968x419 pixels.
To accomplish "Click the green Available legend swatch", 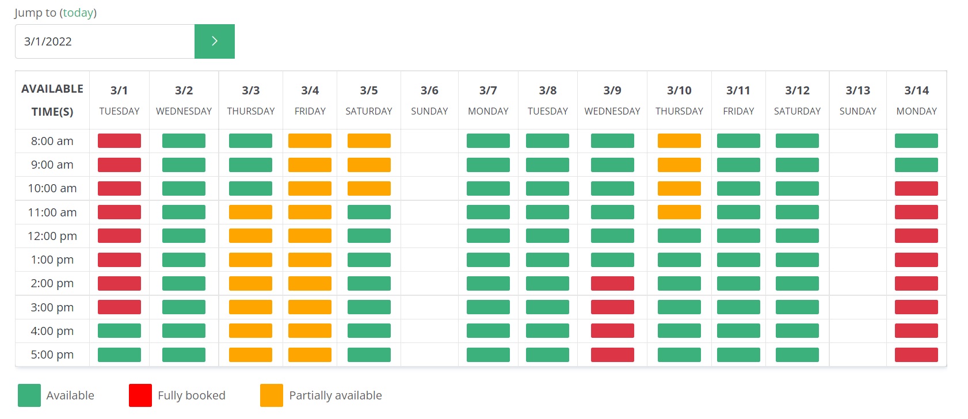I will pos(29,395).
